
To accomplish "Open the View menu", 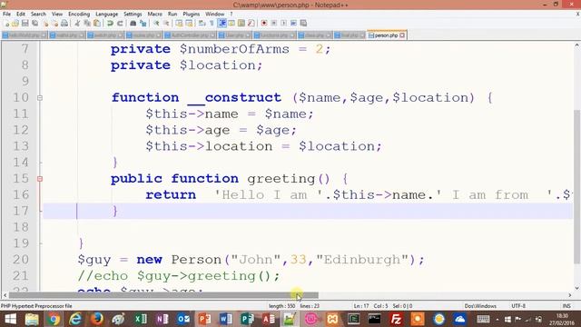I will click(x=57, y=15).
